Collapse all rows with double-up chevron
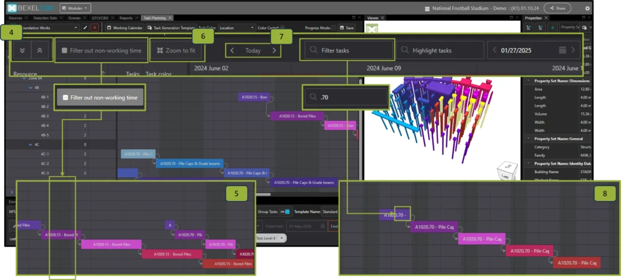The height and width of the screenshot is (280, 621). tap(39, 51)
